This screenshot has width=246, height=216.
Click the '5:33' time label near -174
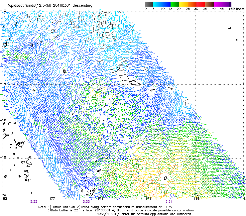[x=86, y=202]
